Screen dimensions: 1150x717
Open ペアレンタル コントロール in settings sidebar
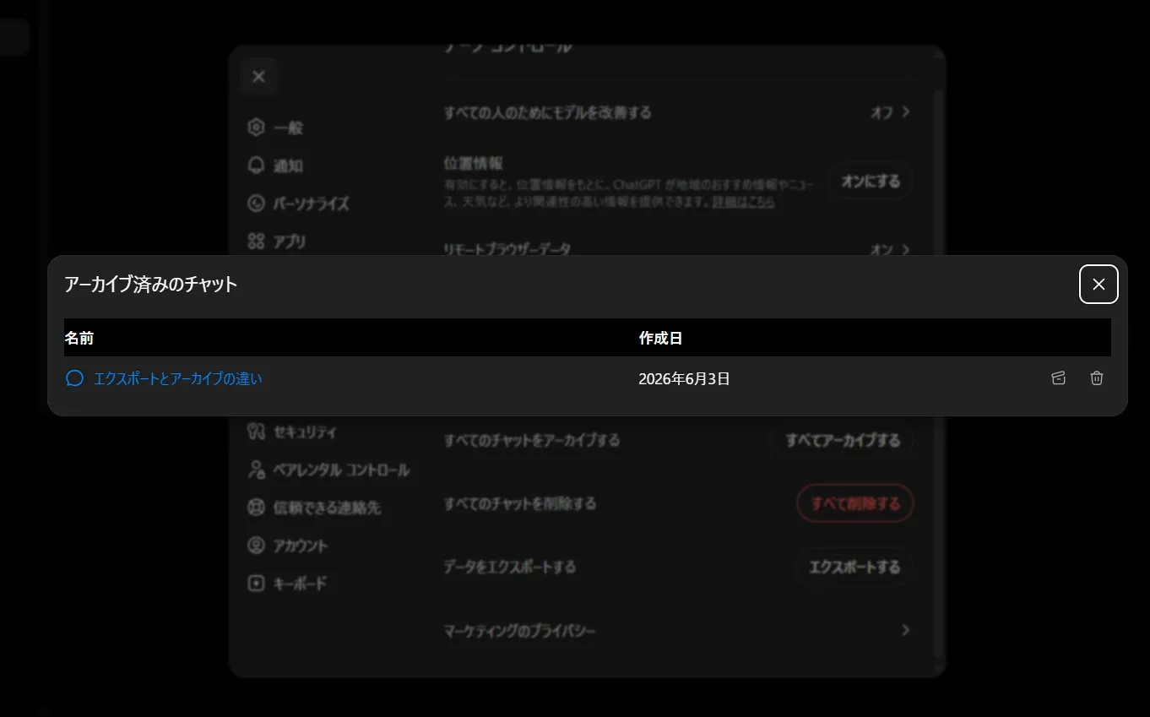(328, 470)
